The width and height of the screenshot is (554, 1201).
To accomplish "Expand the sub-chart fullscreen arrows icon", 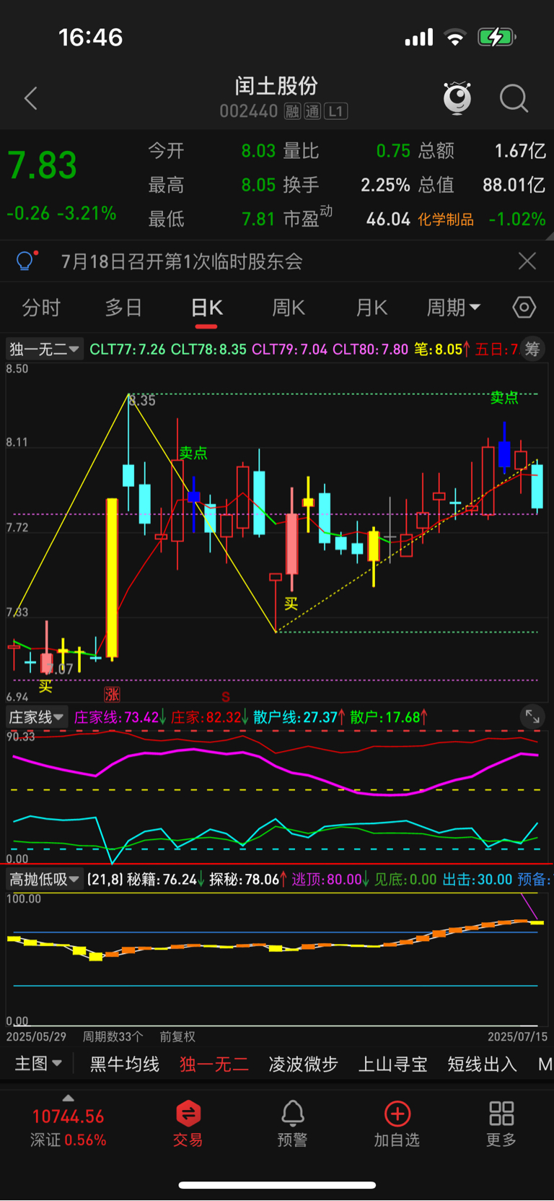I will [x=532, y=716].
